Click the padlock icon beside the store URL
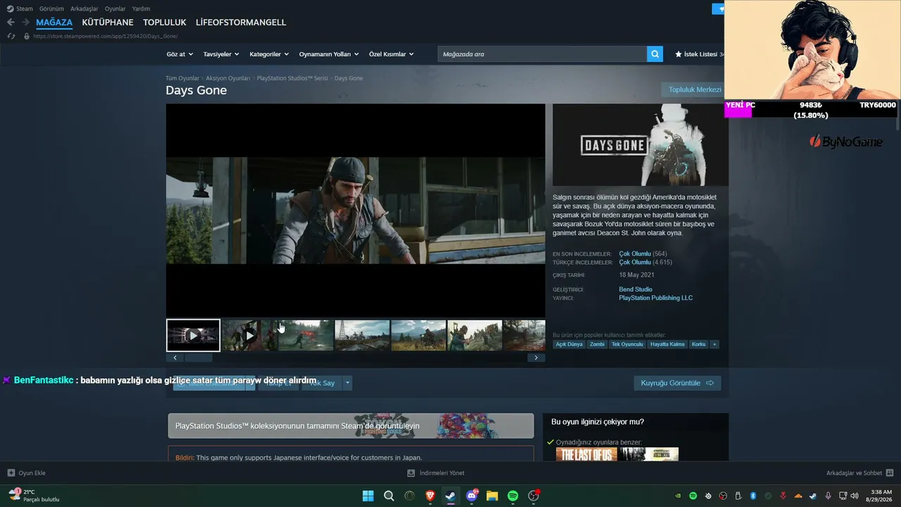 [27, 36]
